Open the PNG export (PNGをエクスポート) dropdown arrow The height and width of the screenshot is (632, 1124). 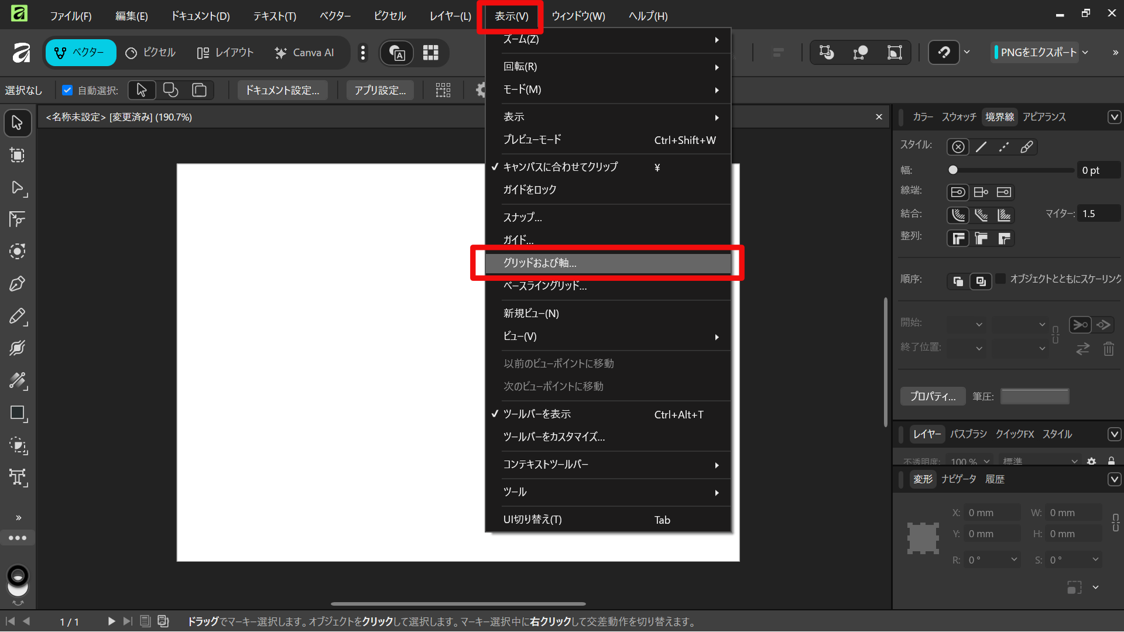[1085, 53]
